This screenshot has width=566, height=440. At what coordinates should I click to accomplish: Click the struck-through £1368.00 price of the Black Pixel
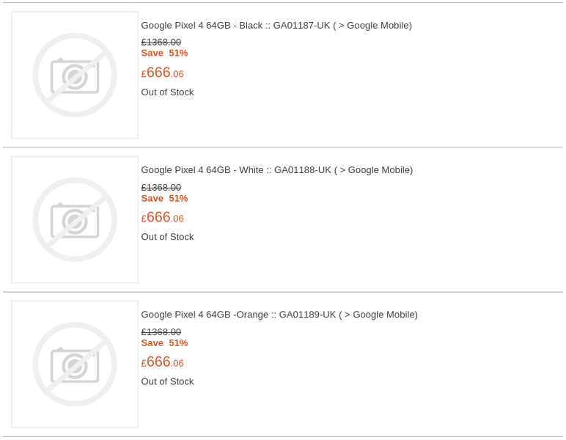click(161, 43)
